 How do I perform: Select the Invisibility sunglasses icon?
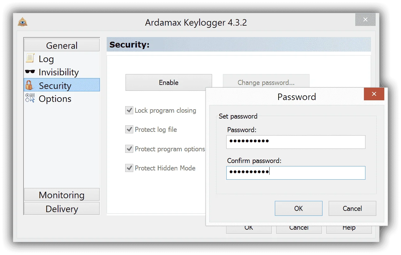pyautogui.click(x=30, y=72)
